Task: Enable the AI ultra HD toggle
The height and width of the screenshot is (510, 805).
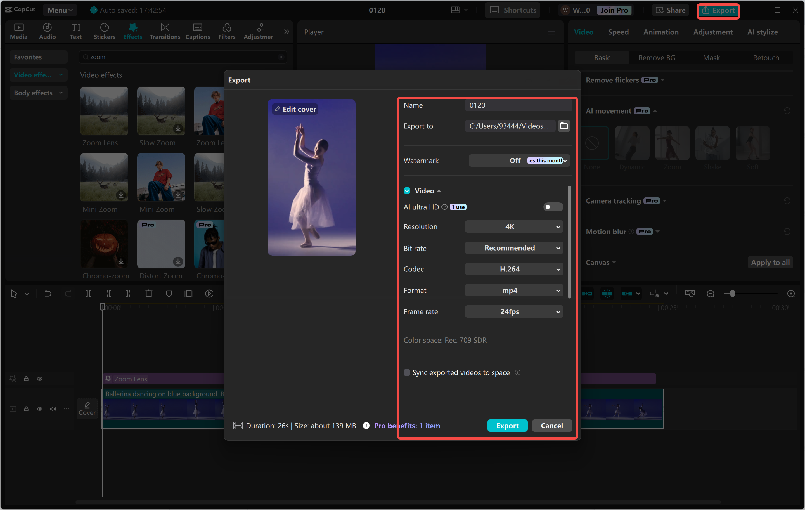Action: [552, 207]
